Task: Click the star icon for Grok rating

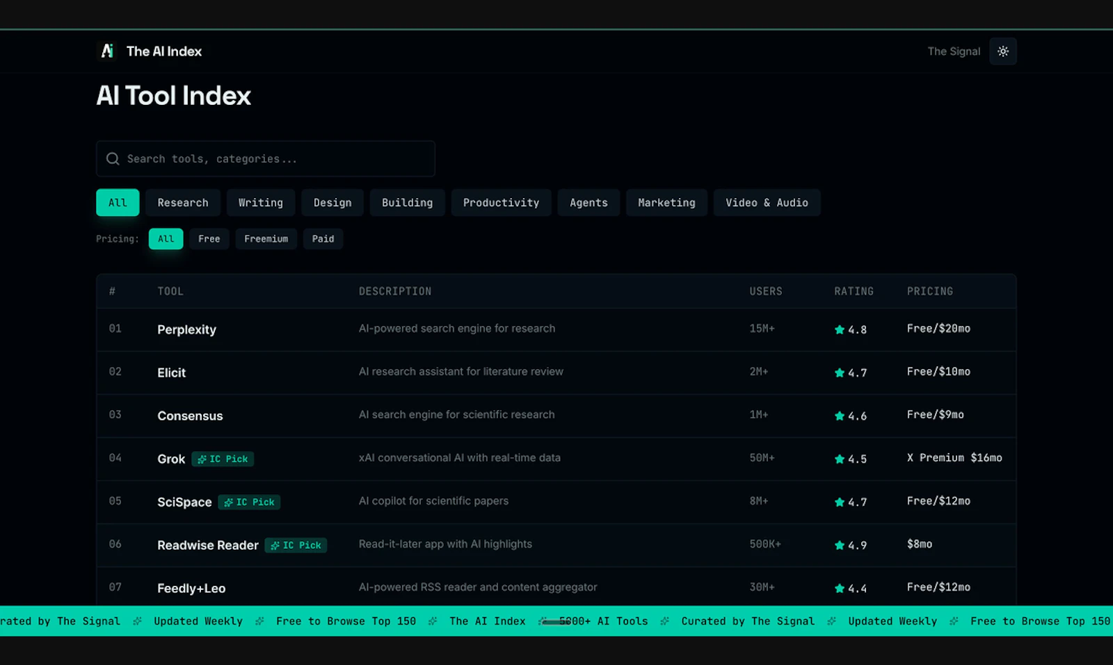Action: [840, 459]
